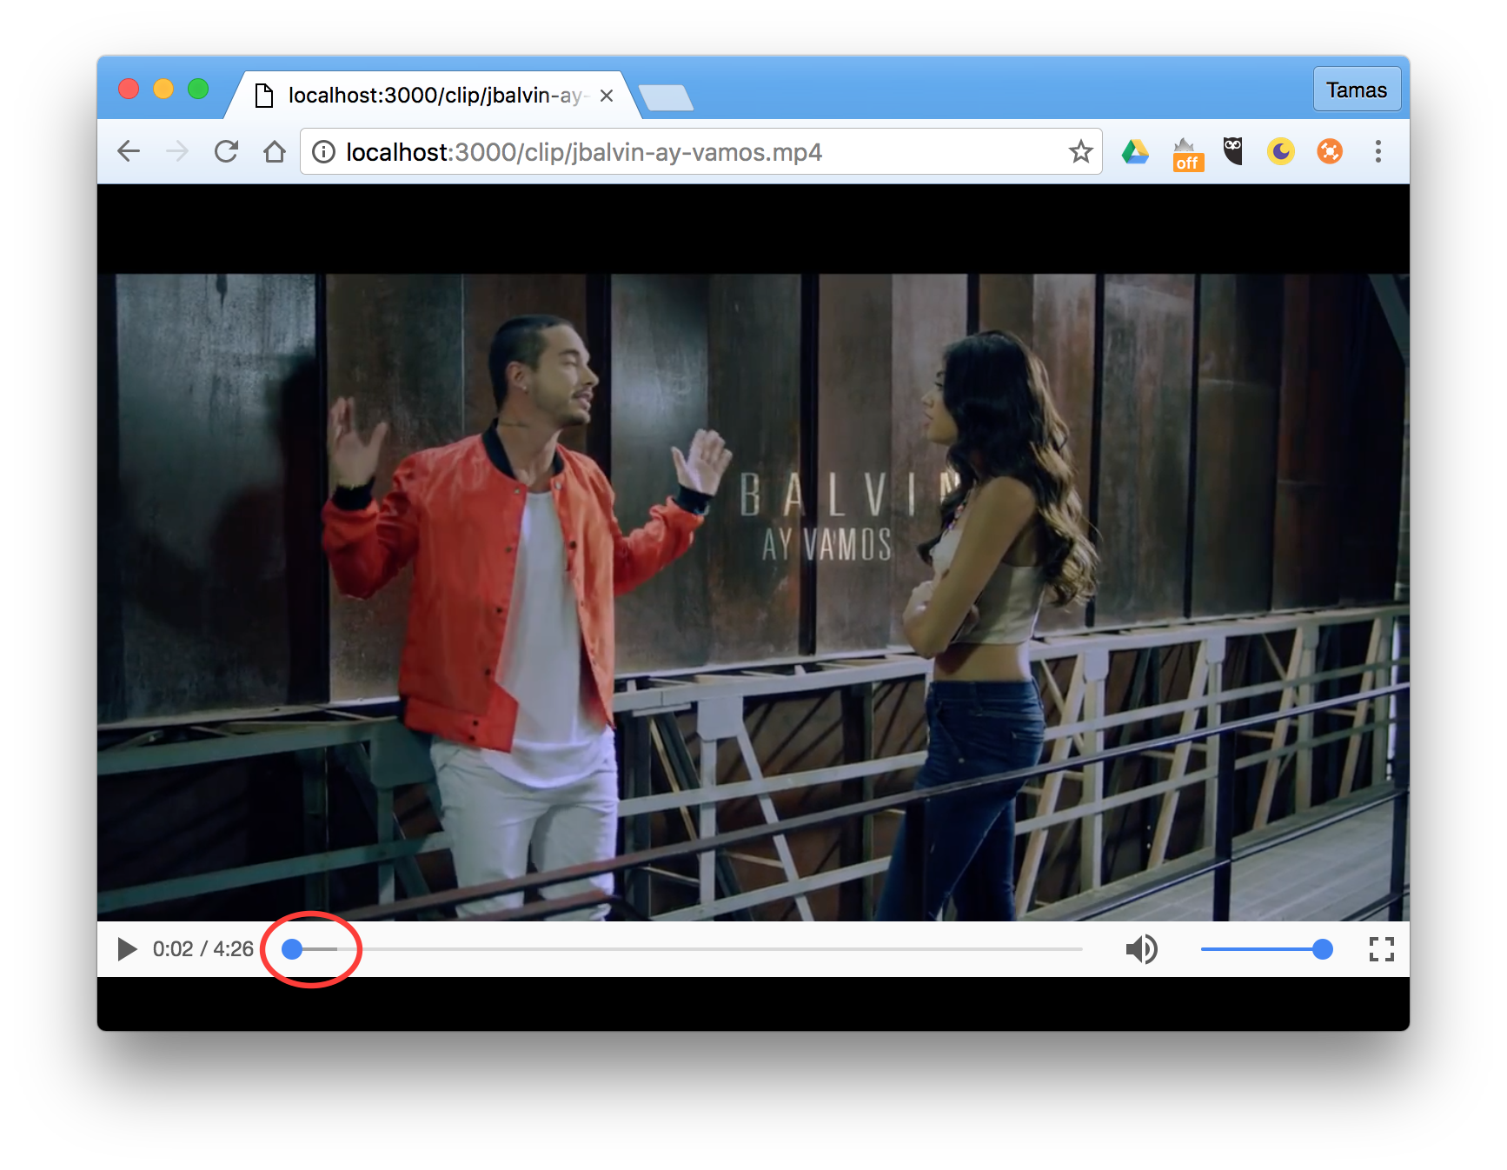Open a new tab

(x=666, y=97)
